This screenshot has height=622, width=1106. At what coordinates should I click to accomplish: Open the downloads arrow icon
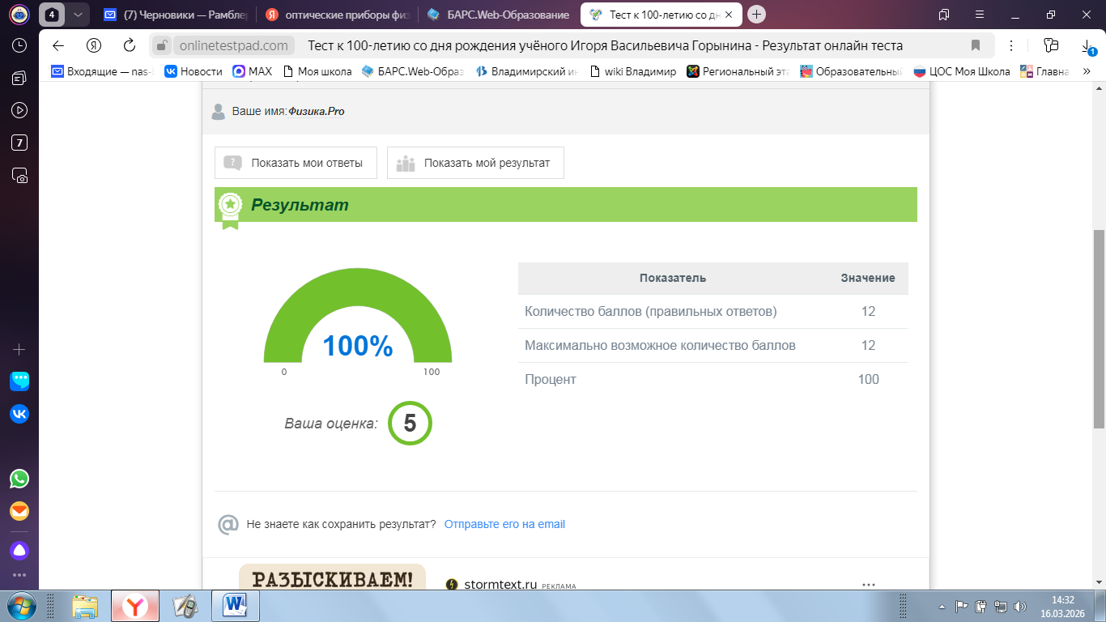point(1087,46)
